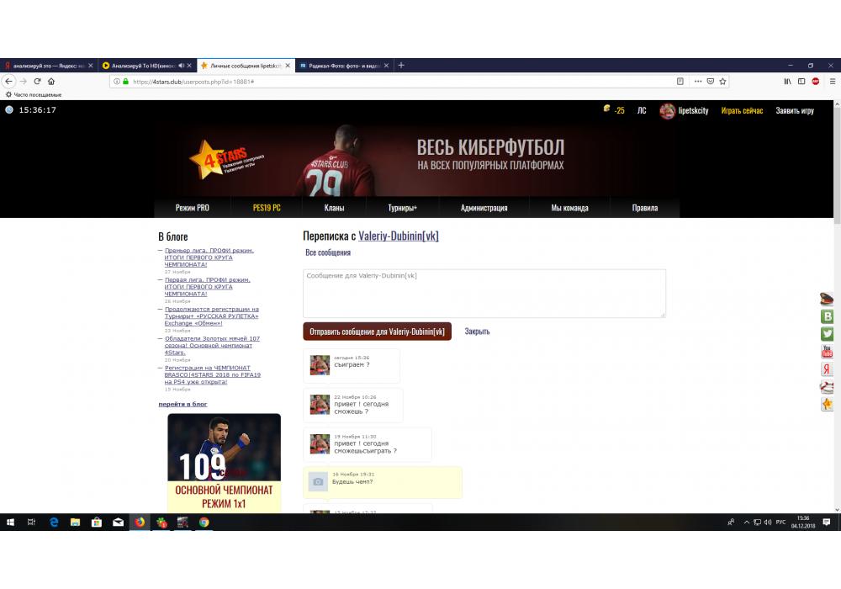The height and width of the screenshot is (589, 841).
Task: Open Chrome from the taskbar
Action: pos(204,523)
